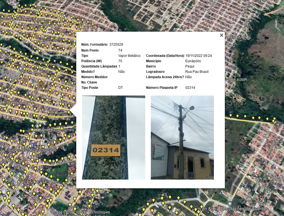Click the CENTRO MORAIS neighborhood label
Viewport: 284px width, 216px height.
(x=41, y=182)
